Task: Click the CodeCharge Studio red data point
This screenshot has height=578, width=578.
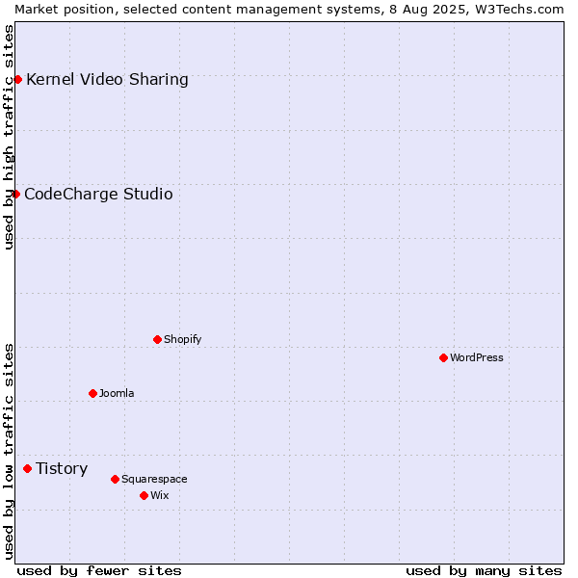Action: (15, 195)
